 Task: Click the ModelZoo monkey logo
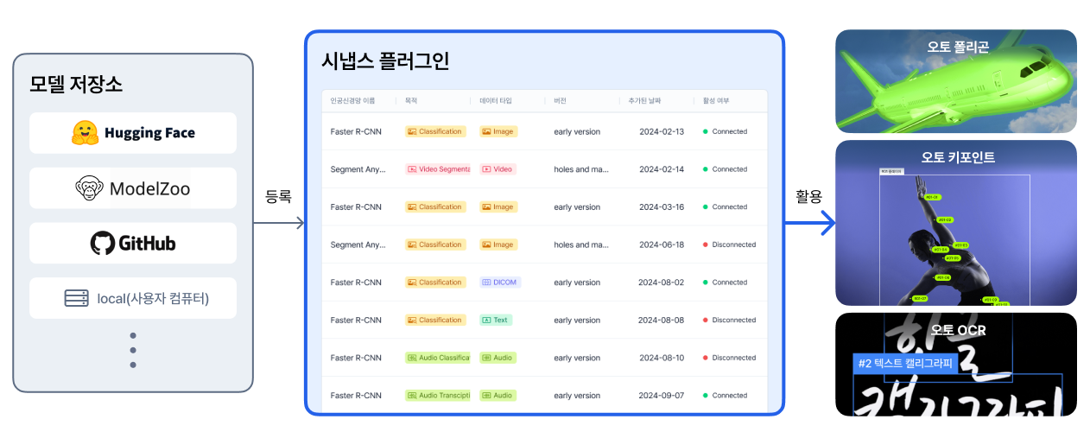(x=89, y=188)
